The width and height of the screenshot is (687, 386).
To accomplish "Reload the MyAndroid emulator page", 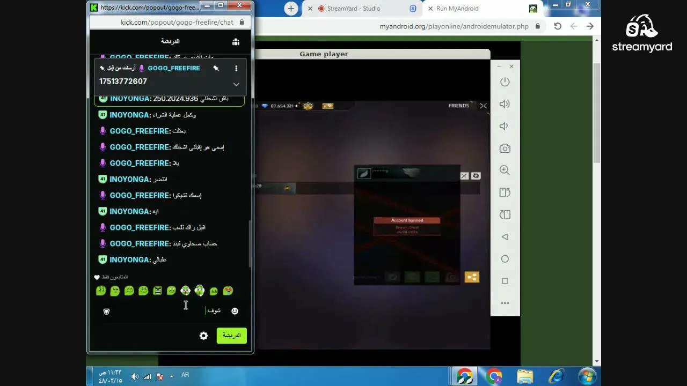I will coord(558,26).
